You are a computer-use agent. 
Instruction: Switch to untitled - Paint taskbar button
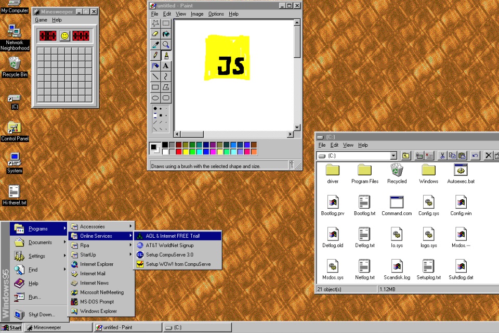128,327
